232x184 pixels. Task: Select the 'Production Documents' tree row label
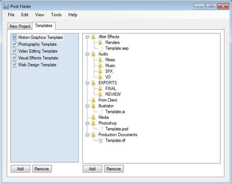(x=118, y=135)
